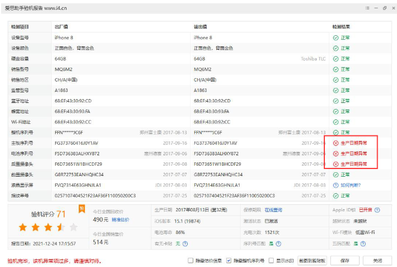Screen dimensions: 397x267
Task: Click green check icon in 硬盘容量 row
Action: tap(336, 59)
